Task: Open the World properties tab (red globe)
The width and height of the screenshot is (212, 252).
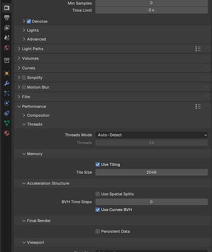Action: pos(7,48)
